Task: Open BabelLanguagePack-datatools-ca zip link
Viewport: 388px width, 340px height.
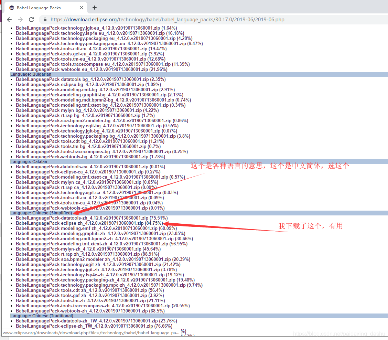Action: point(90,167)
